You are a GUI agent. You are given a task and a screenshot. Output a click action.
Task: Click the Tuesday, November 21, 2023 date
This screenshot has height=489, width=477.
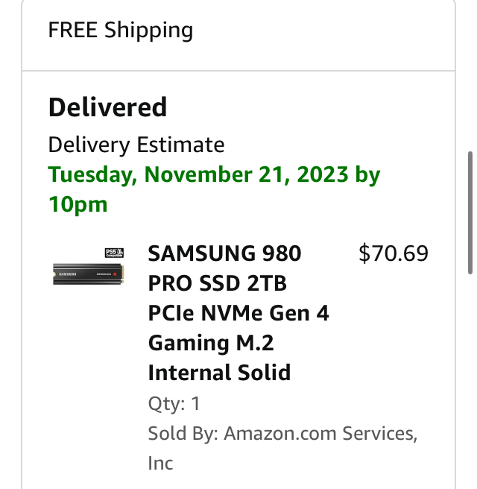point(198,174)
